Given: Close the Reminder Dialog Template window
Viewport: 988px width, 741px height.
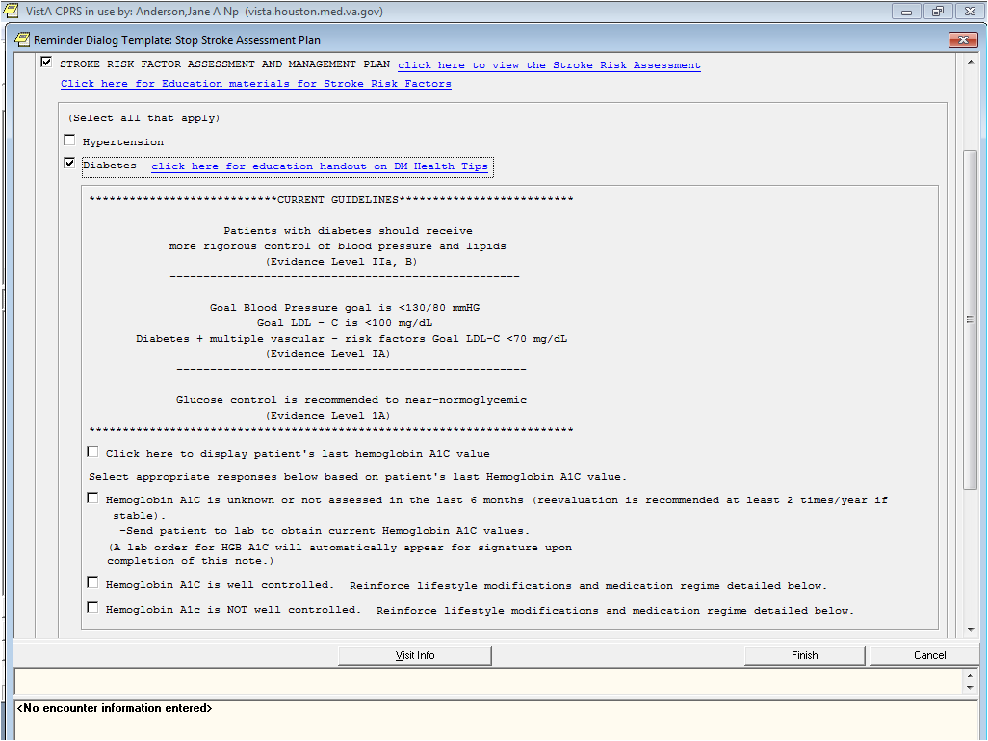Looking at the screenshot, I should click(962, 39).
